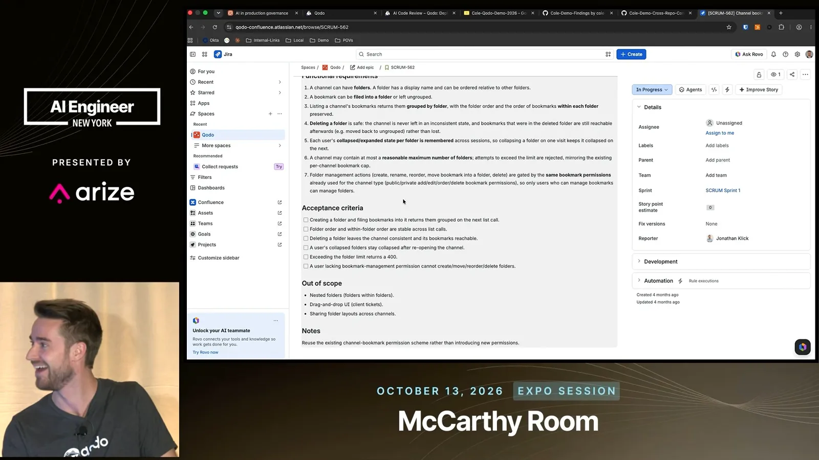The height and width of the screenshot is (460, 819).
Task: Collapse the Details section
Action: point(639,107)
